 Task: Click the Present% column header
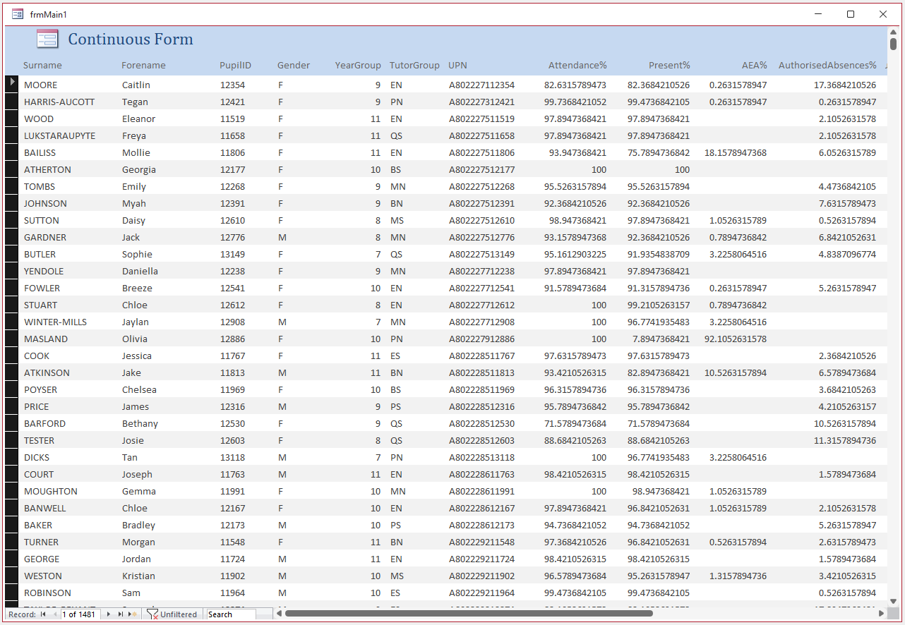click(x=669, y=65)
